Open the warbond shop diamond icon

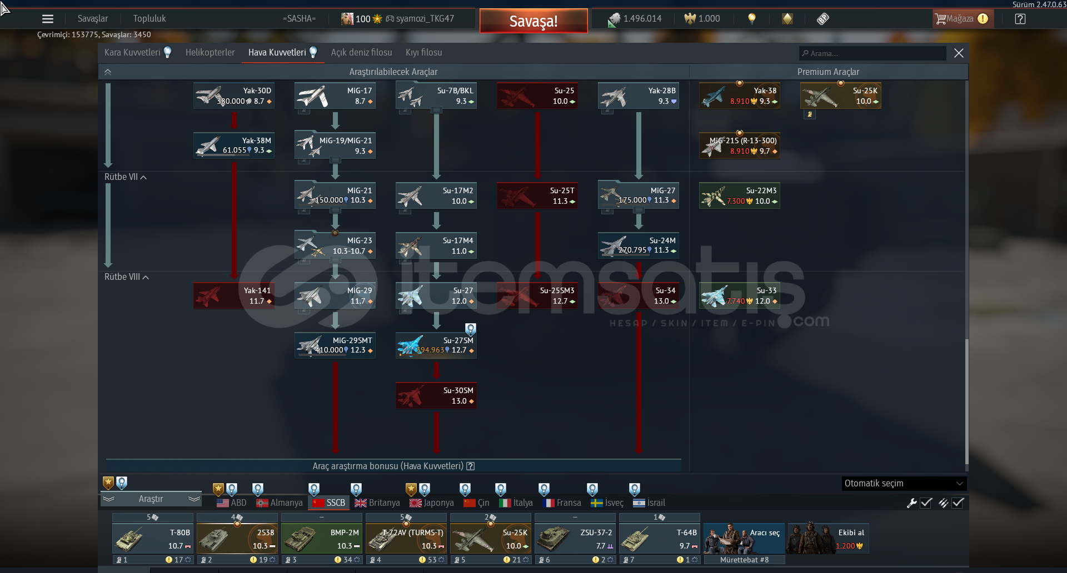click(x=787, y=19)
